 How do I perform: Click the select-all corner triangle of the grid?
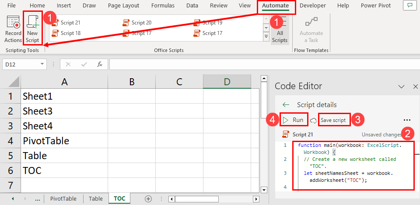(x=14, y=82)
